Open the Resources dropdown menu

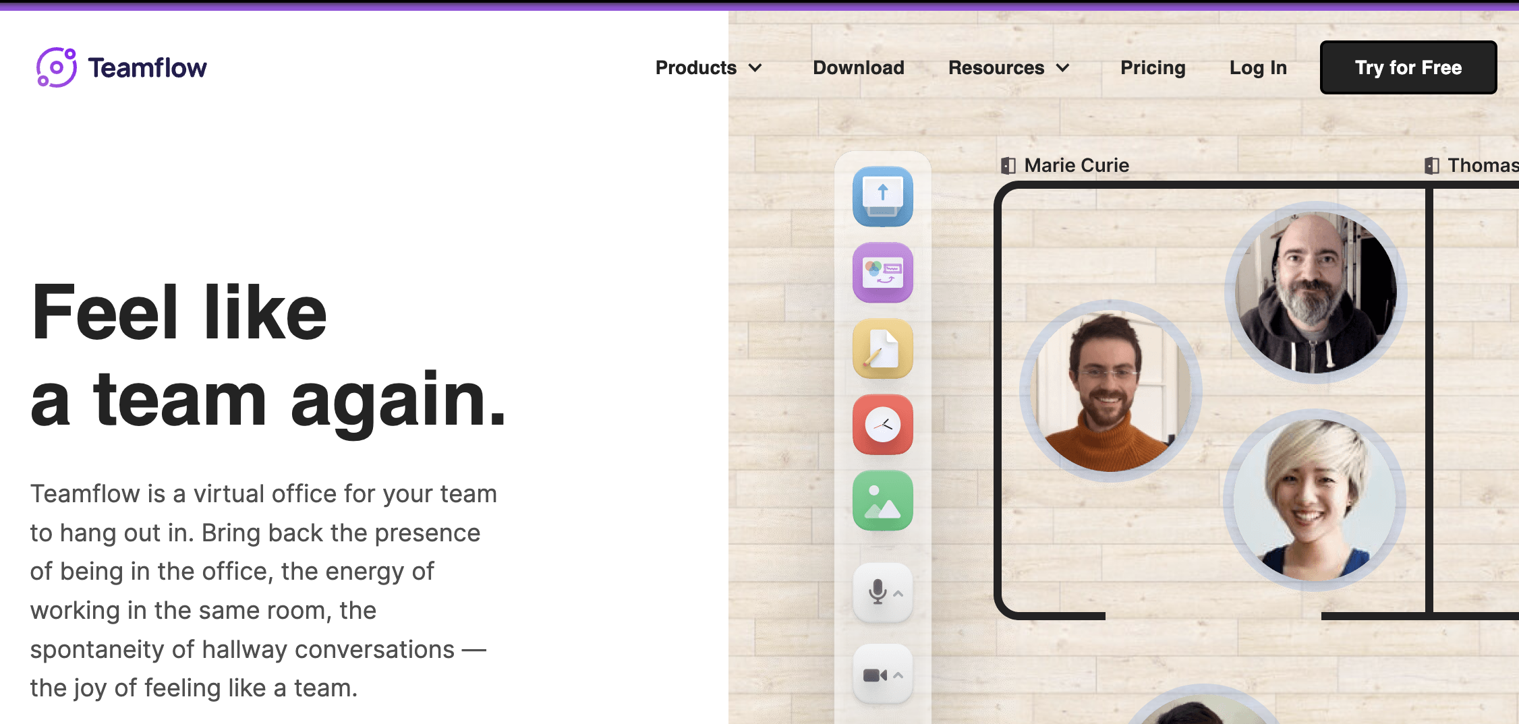point(1009,67)
